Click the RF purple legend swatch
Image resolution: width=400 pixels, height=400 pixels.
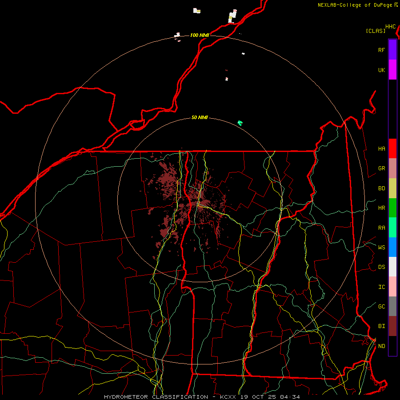click(392, 50)
